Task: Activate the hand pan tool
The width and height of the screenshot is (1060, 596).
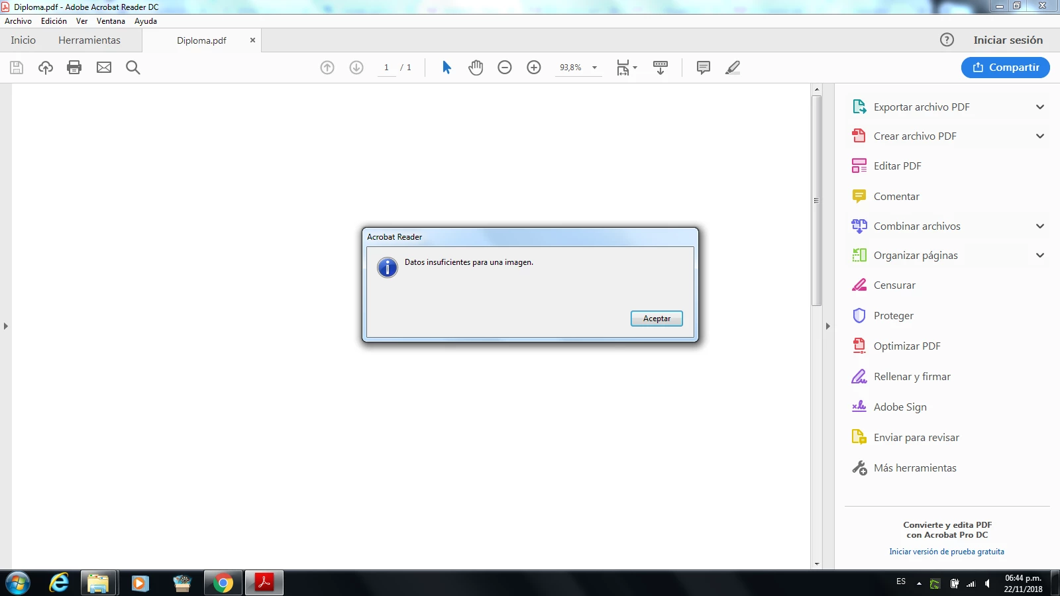Action: 476,68
